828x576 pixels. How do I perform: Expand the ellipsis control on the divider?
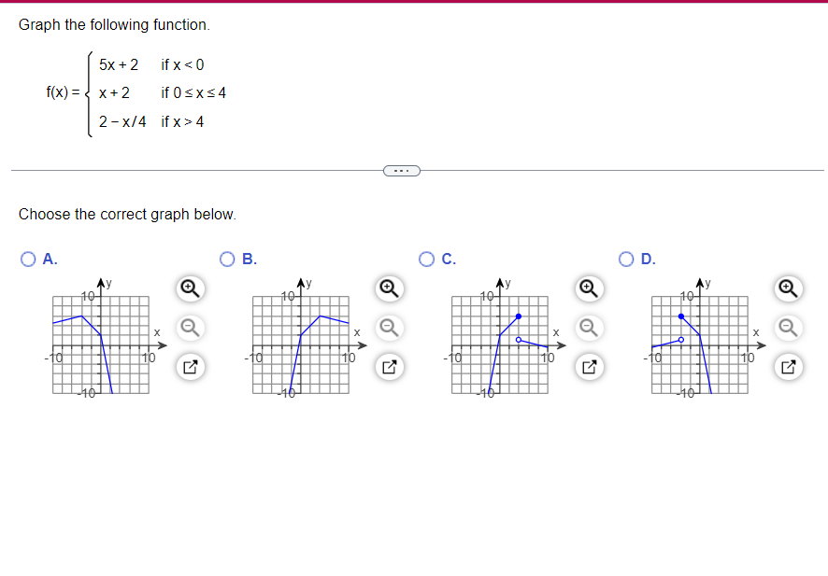point(402,170)
